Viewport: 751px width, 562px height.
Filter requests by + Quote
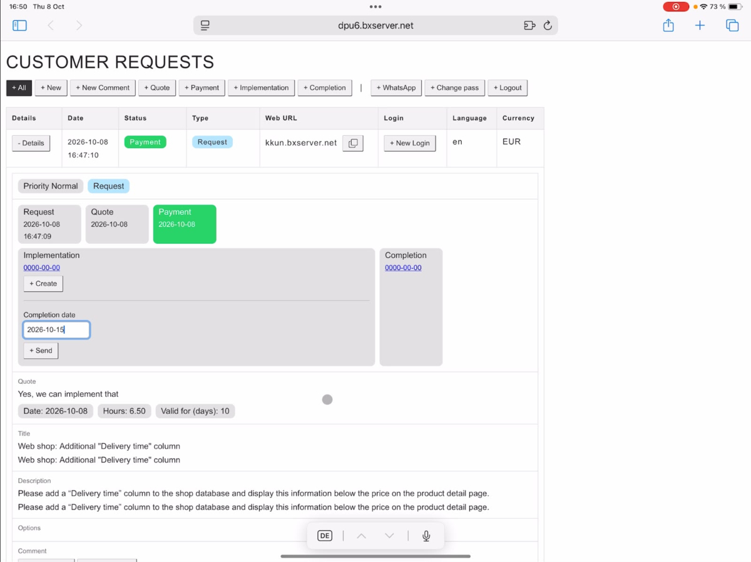[157, 88]
